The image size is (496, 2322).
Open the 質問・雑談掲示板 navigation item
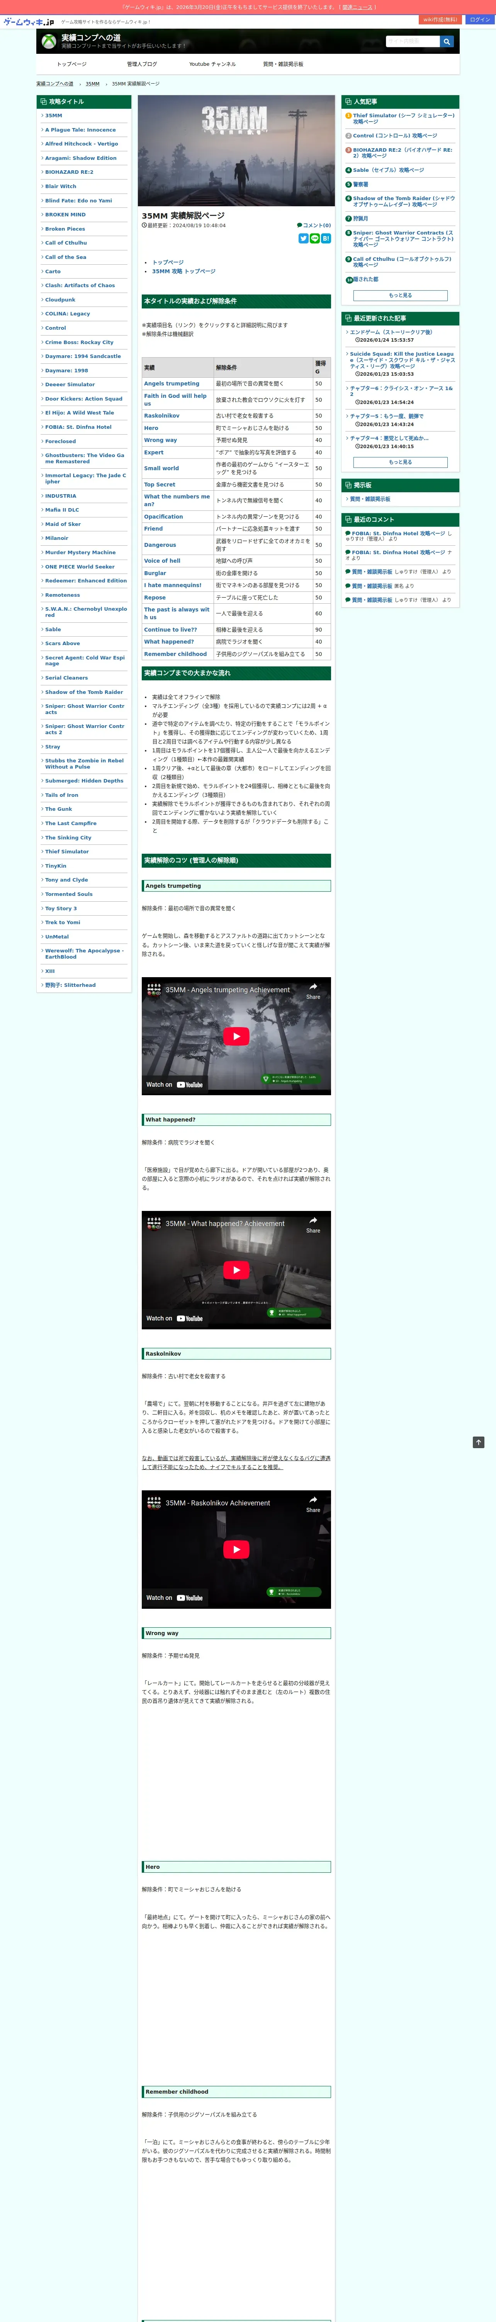click(283, 64)
